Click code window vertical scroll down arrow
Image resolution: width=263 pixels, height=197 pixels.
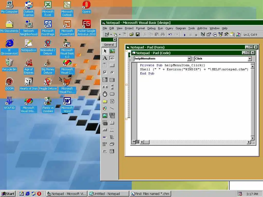pos(252,138)
